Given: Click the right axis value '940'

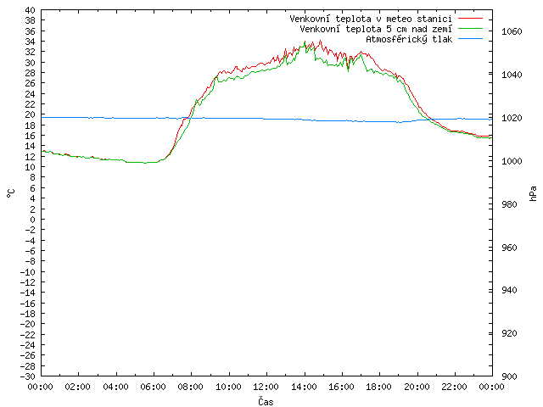Looking at the screenshot, I should tap(509, 290).
